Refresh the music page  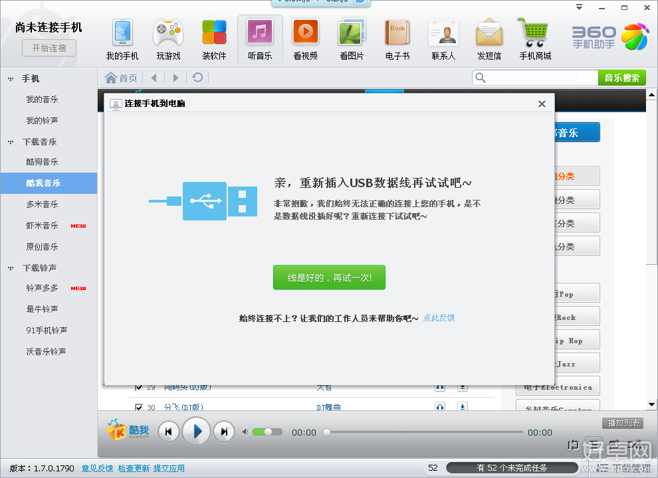click(197, 78)
